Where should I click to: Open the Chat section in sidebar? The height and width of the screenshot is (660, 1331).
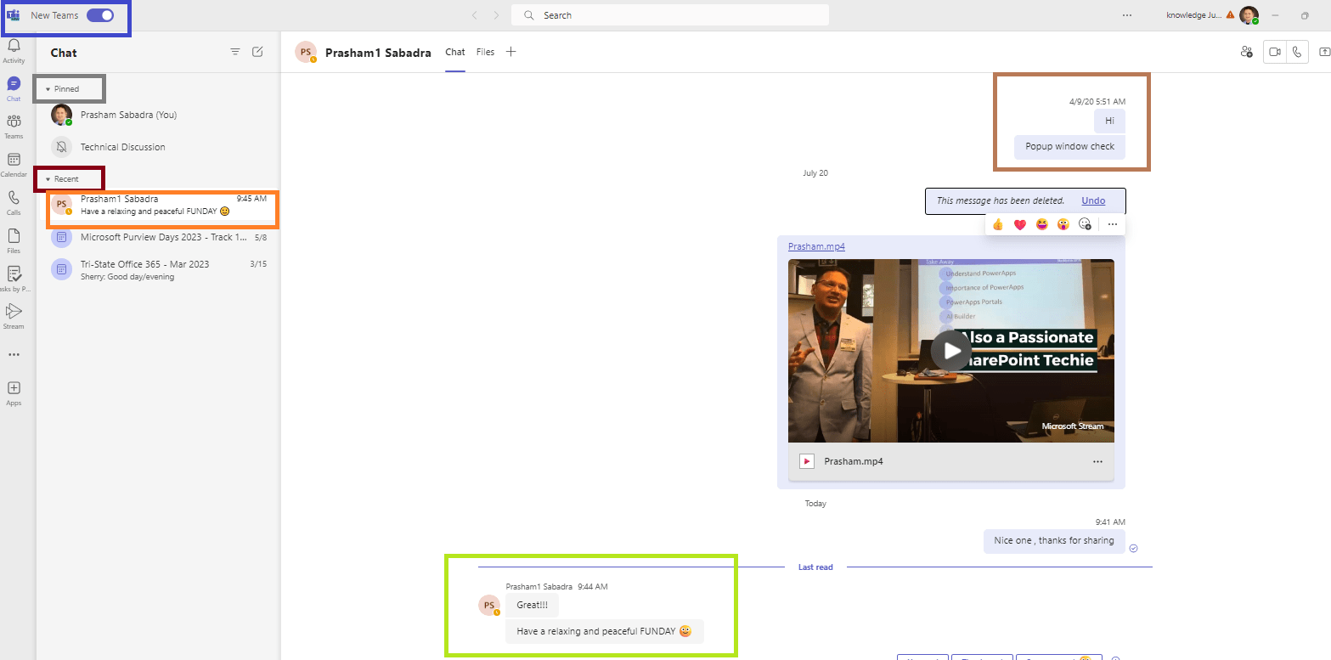(x=14, y=88)
